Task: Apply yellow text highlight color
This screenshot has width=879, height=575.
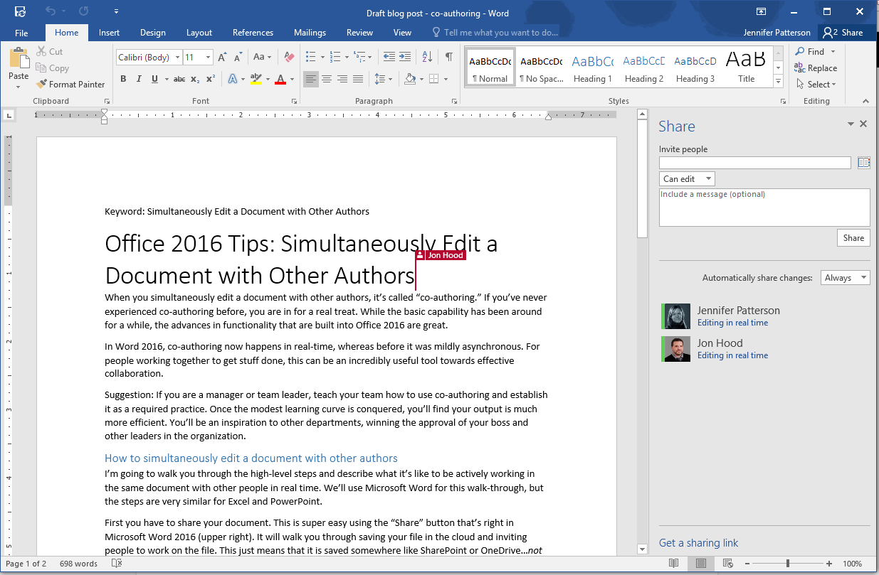Action: [x=256, y=79]
